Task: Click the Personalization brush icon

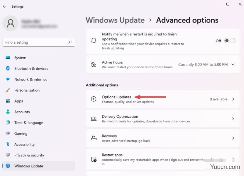Action: 8,90
